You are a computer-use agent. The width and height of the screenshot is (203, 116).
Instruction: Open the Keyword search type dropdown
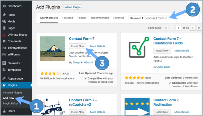(x=137, y=18)
